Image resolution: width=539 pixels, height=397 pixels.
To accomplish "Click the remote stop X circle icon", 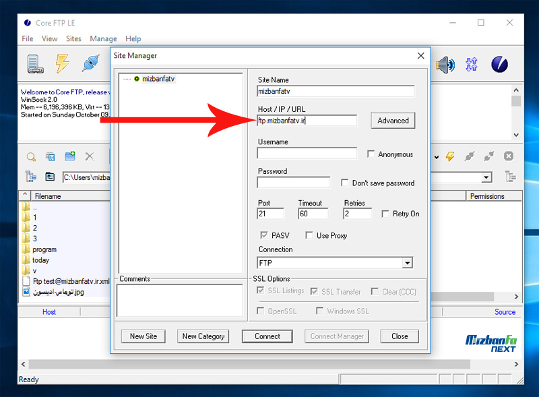I will coord(509,156).
